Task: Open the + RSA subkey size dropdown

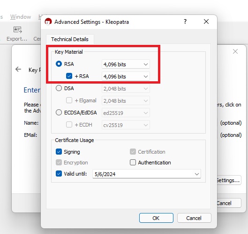Action: tap(126, 76)
